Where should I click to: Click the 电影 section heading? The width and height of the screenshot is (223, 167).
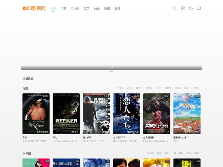(x=25, y=88)
